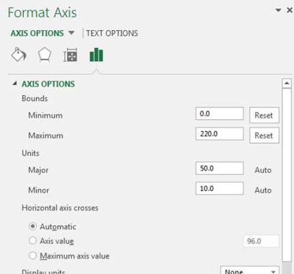Open the Size & Properties tab

tap(70, 55)
